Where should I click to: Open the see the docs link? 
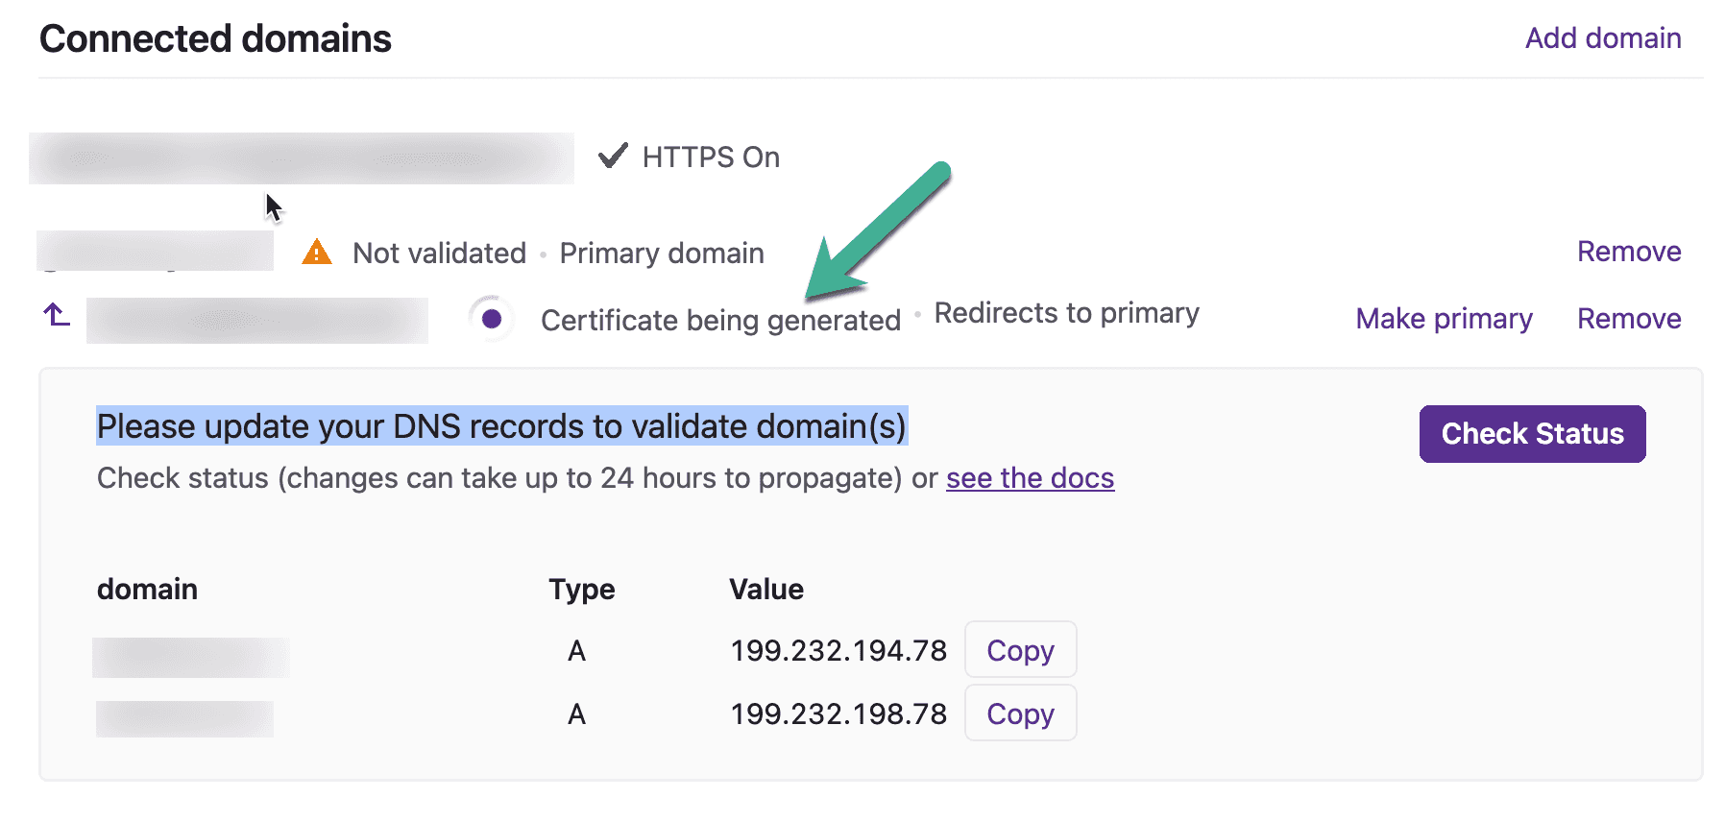[x=1030, y=478]
